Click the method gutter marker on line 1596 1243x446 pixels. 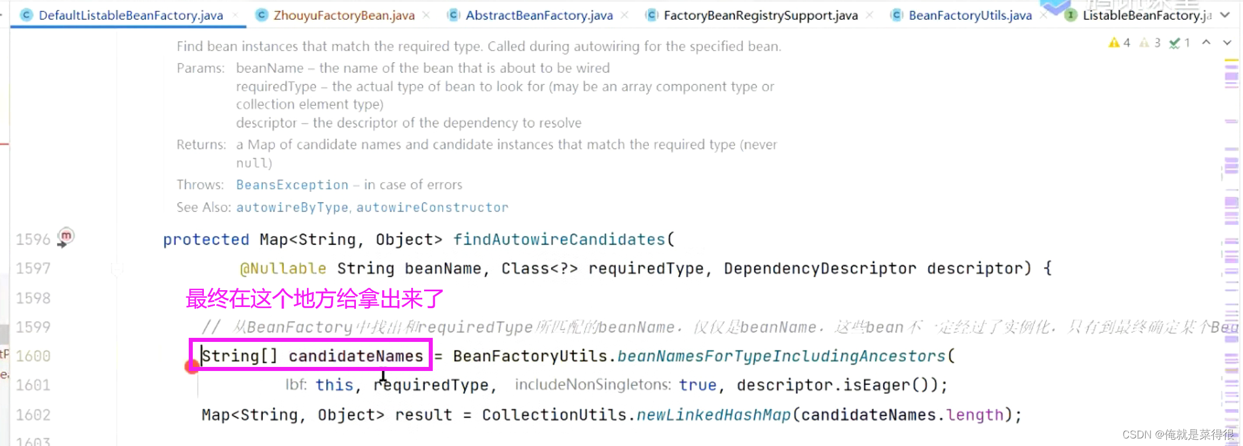[65, 238]
